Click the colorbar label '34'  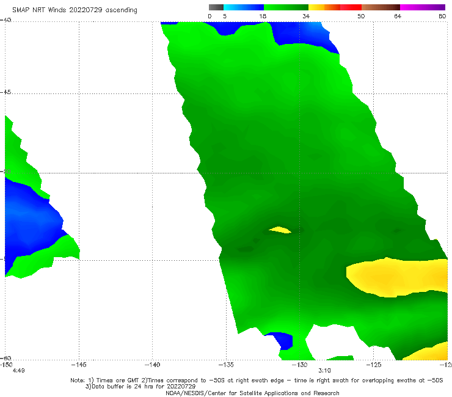click(306, 16)
